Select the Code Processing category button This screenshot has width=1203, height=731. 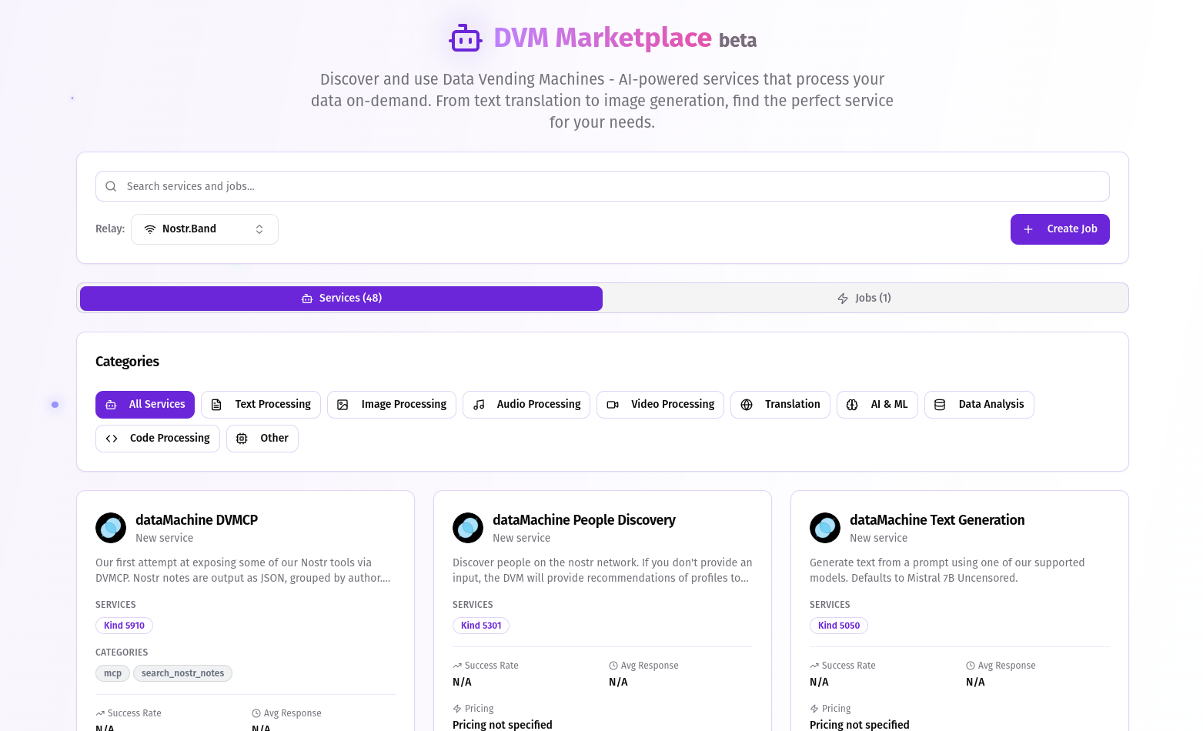pos(158,439)
